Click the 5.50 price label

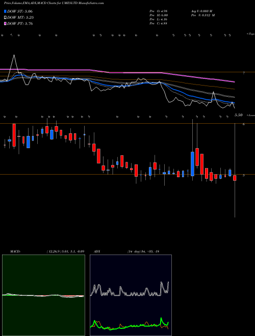238,115
